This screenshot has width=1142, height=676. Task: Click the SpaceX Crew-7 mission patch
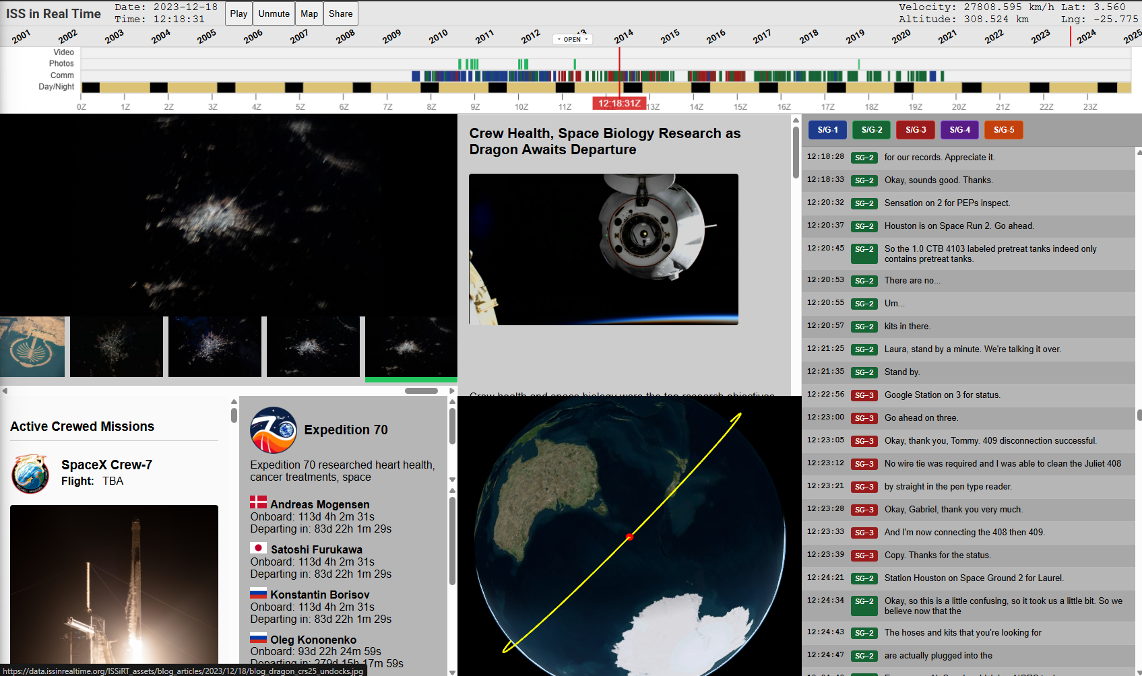[30, 473]
